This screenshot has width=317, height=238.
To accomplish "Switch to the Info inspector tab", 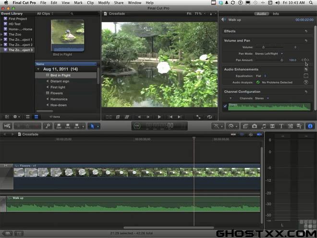I will (276, 14).
